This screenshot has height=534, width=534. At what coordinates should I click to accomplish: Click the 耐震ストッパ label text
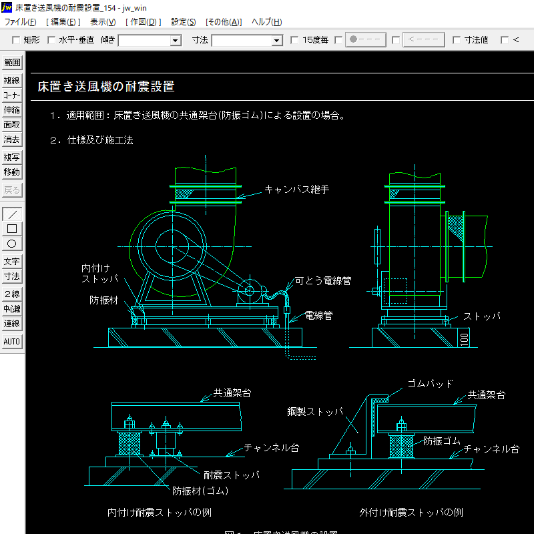[x=232, y=475]
